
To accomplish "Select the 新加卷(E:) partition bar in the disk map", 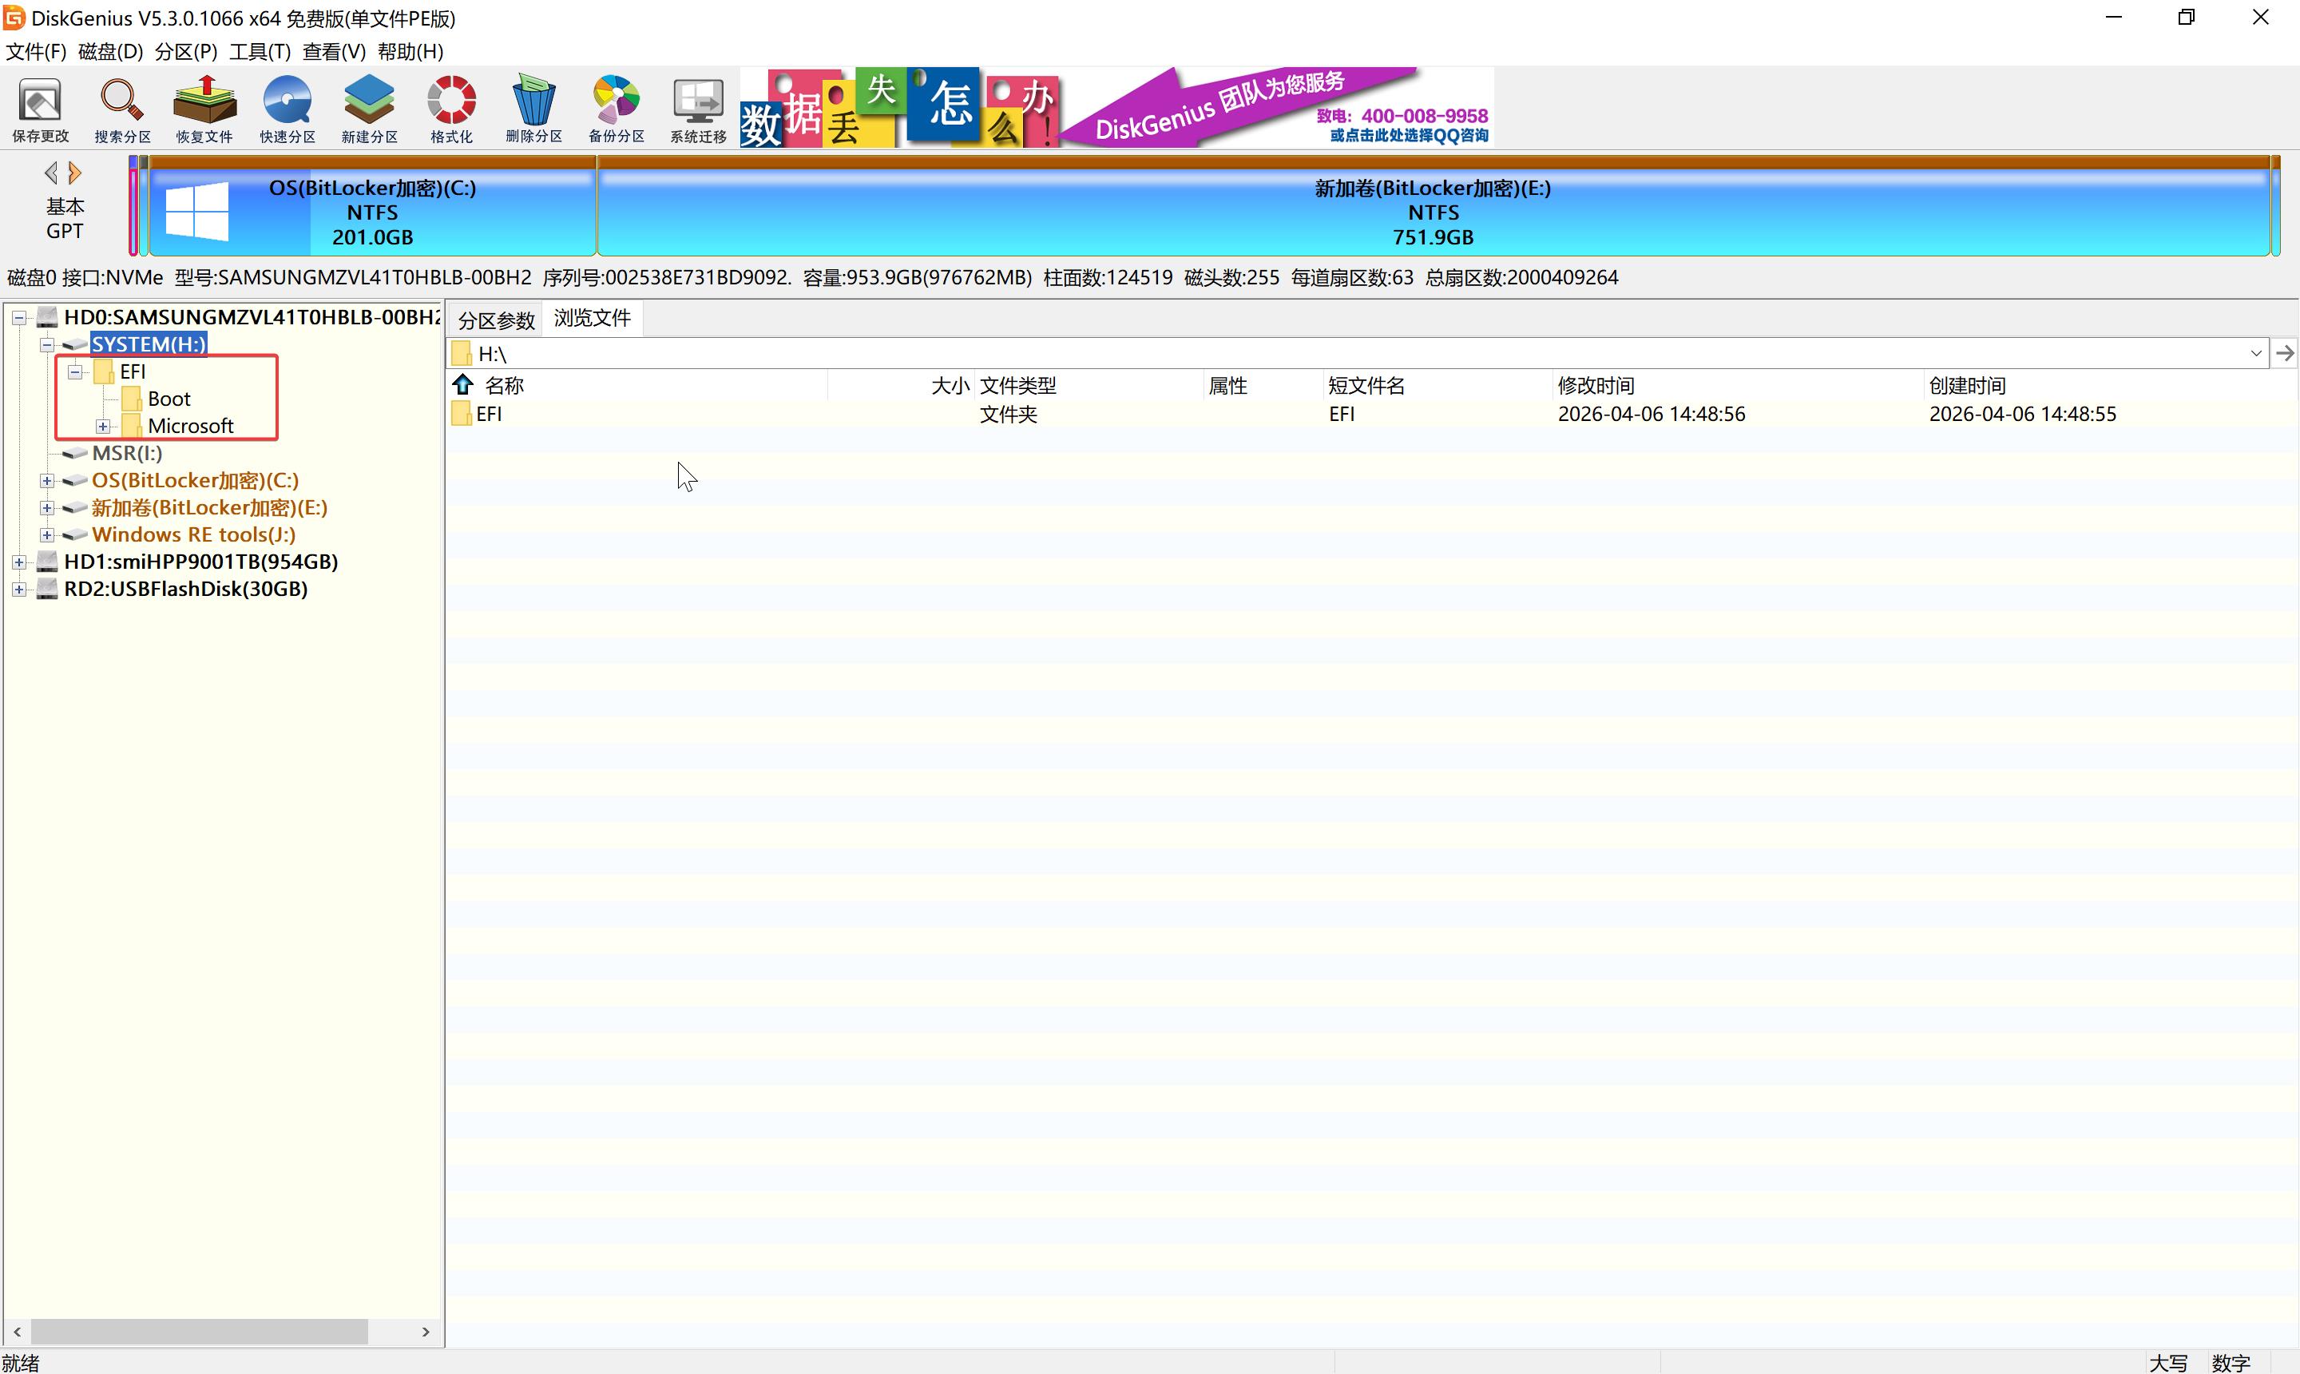I will [x=1432, y=212].
